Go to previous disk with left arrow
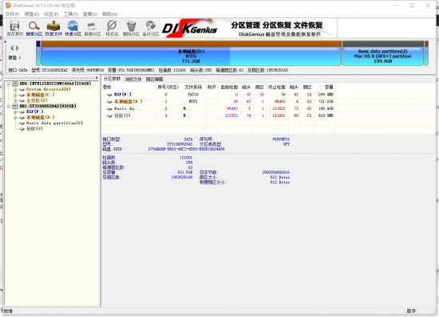 pos(12,48)
